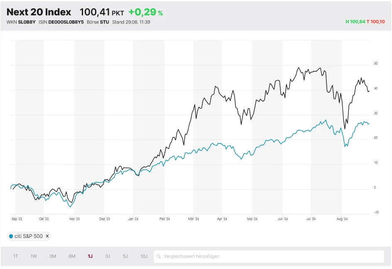Click the high value H 100,64
This screenshot has width=392, height=269.
[x=356, y=22]
